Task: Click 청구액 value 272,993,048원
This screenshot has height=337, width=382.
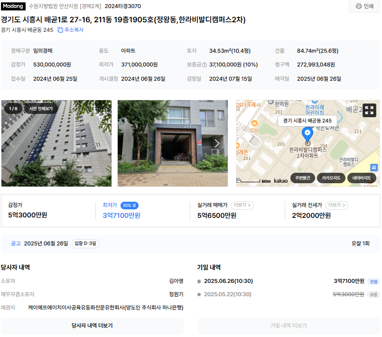Action: 316,65
